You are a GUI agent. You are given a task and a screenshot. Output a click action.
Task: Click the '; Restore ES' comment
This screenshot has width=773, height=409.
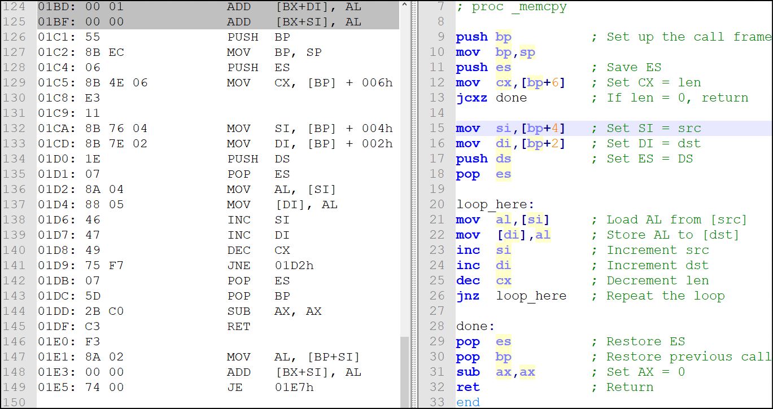point(638,342)
